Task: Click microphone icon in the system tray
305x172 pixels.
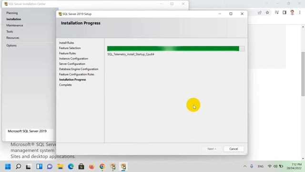Action: [x=252, y=166]
